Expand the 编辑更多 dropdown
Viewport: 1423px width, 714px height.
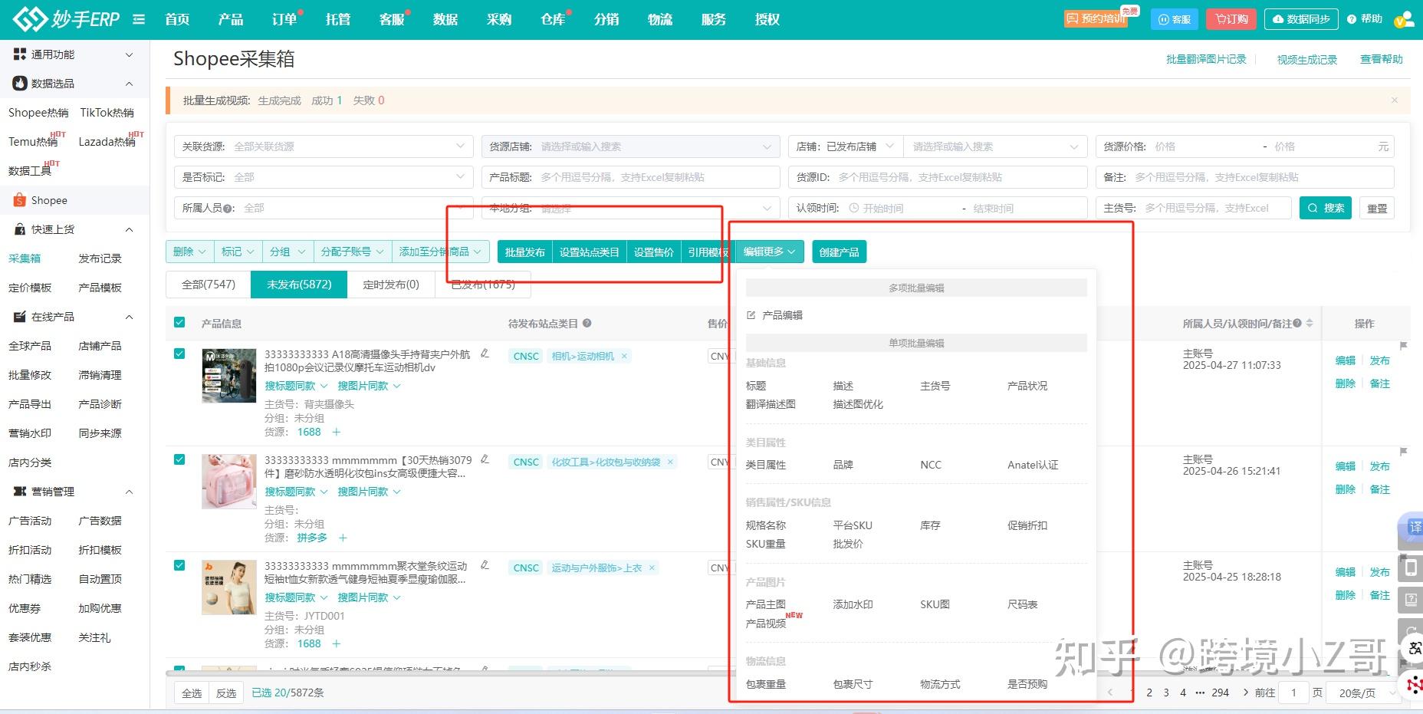(x=768, y=251)
